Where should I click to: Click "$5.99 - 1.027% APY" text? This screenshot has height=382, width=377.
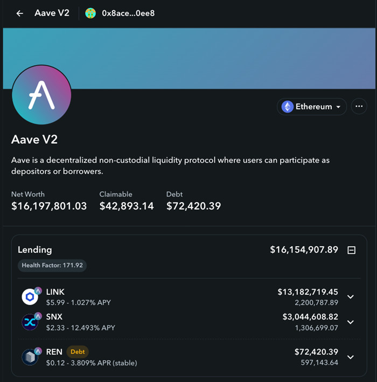click(x=79, y=303)
